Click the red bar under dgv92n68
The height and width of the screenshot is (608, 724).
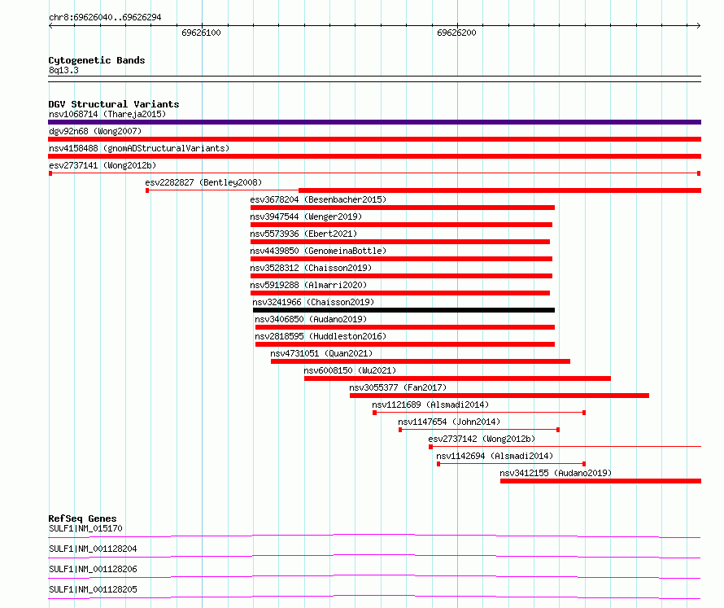(374, 139)
